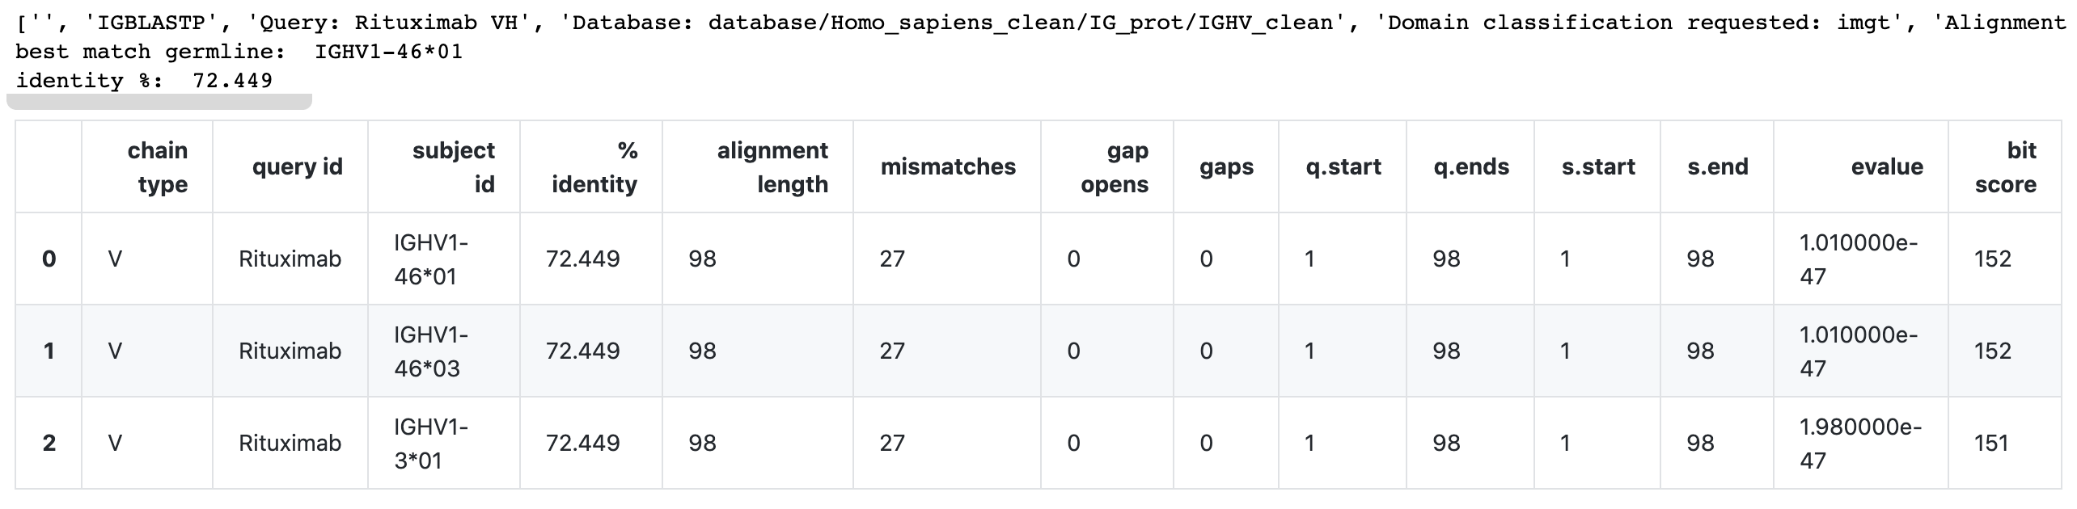This screenshot has height=509, width=2077.
Task: Click the 'chain type' column header
Action: click(157, 167)
